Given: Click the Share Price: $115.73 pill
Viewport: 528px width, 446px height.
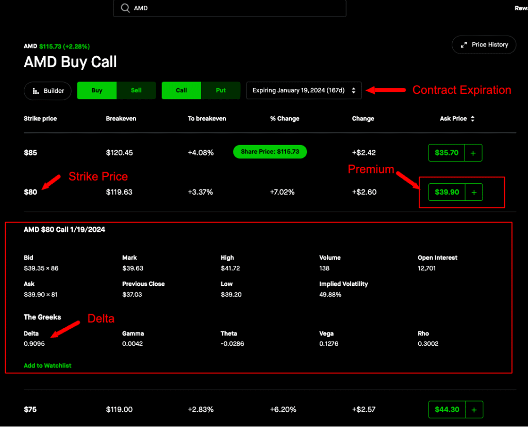Looking at the screenshot, I should click(x=270, y=152).
